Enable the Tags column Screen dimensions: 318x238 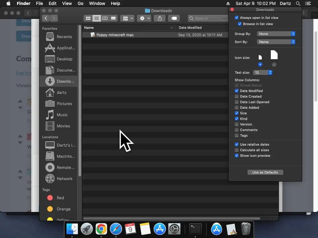point(236,135)
